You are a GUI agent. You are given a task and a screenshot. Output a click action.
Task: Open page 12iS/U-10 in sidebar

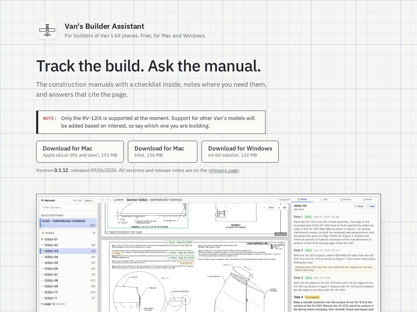point(68,292)
